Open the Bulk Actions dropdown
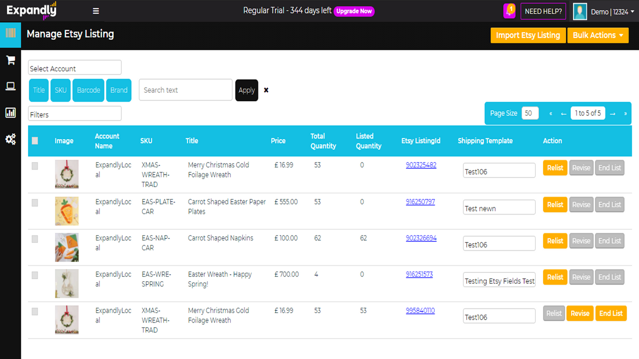The height and width of the screenshot is (359, 639). point(598,35)
